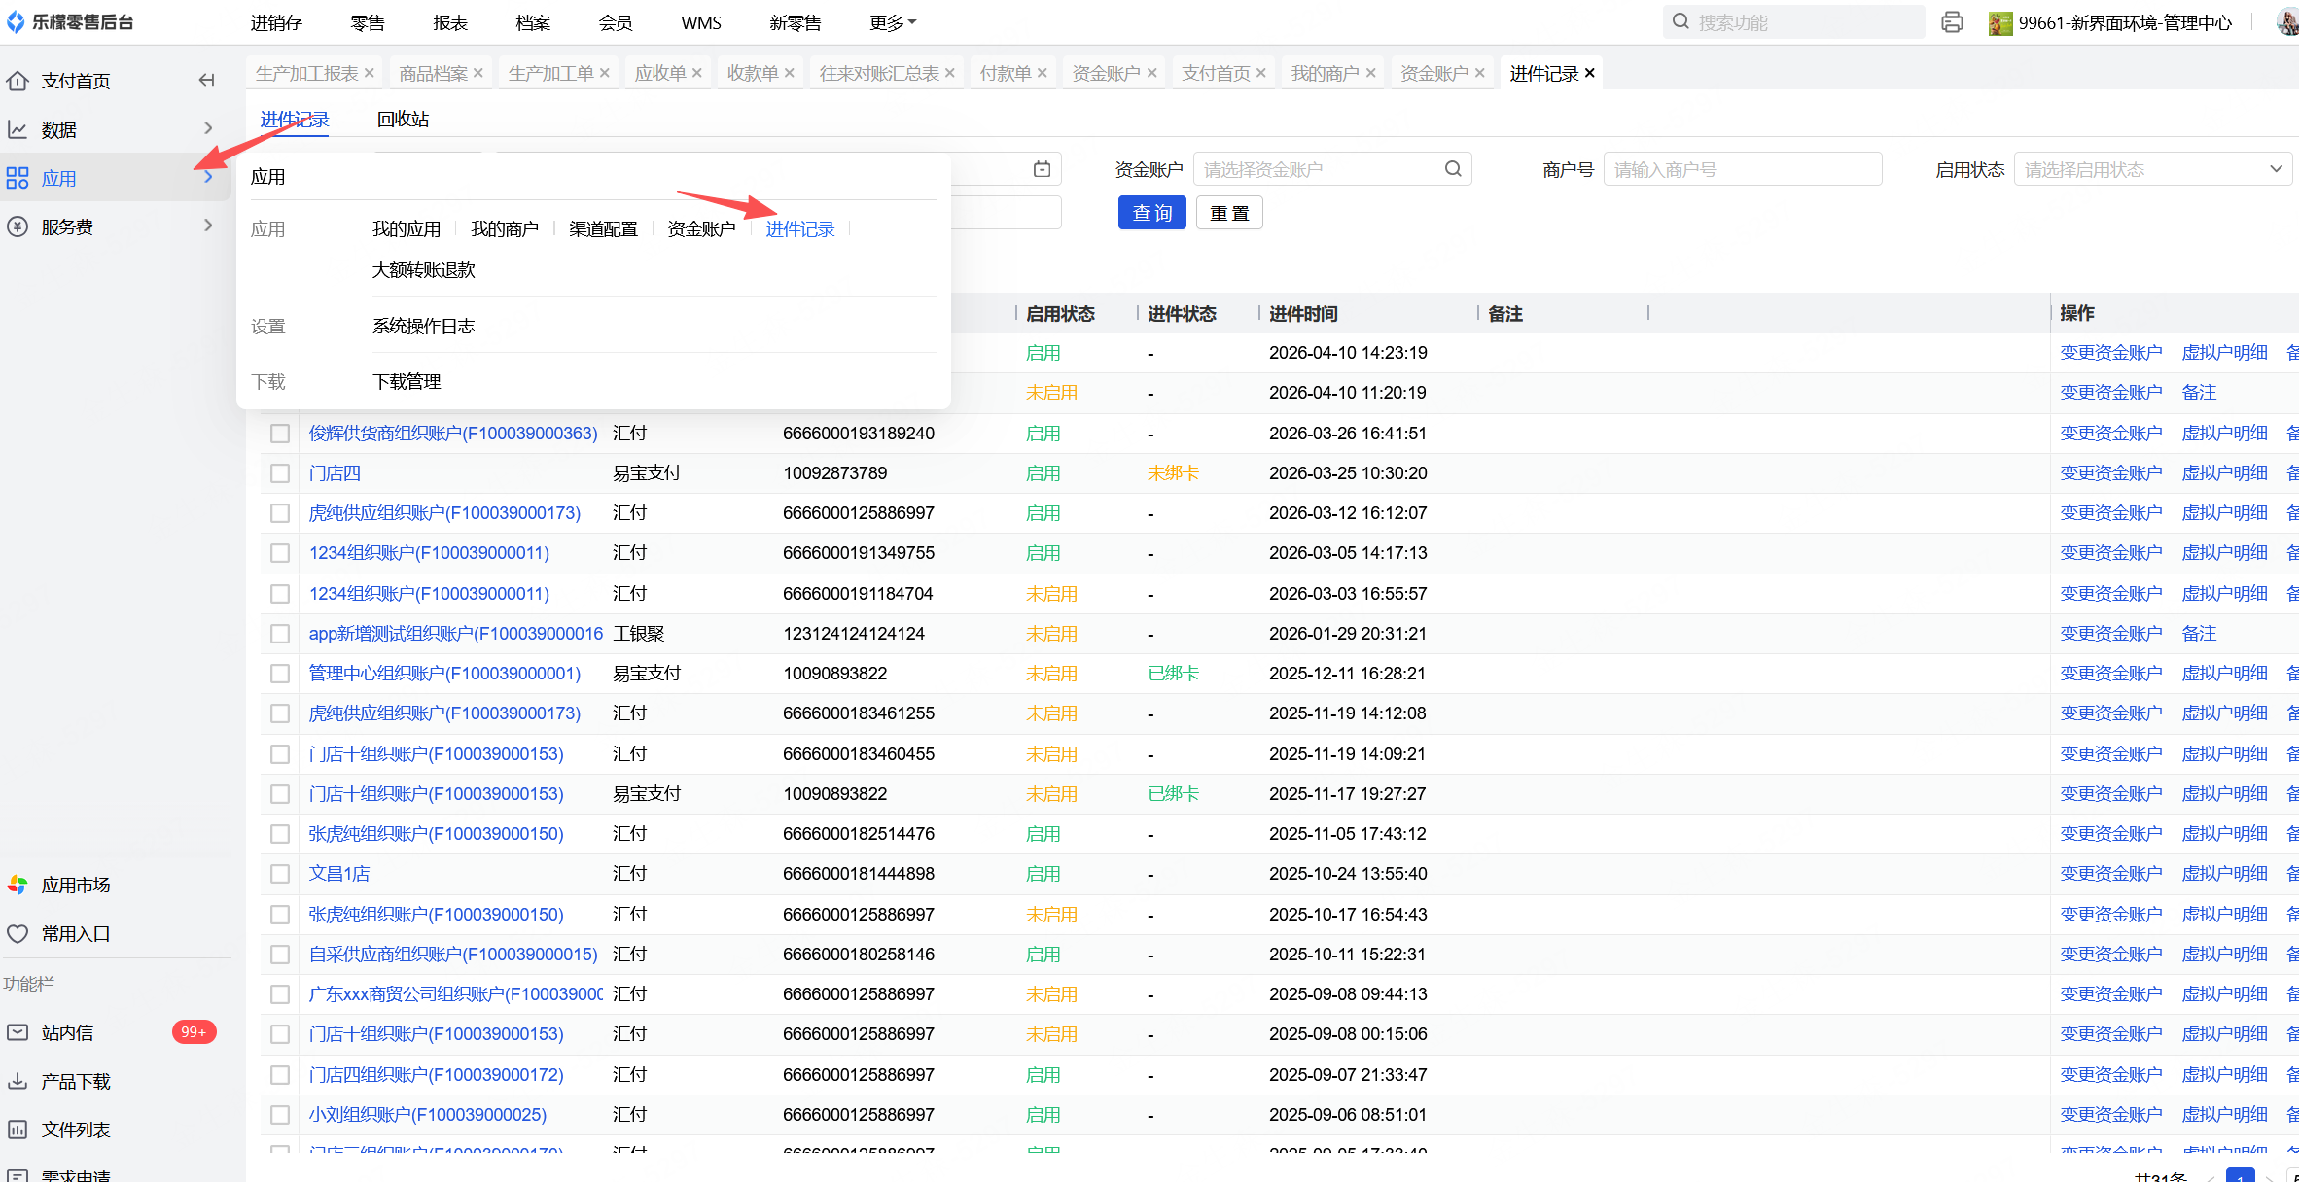Check the box for 门店四 row

pos(280,473)
